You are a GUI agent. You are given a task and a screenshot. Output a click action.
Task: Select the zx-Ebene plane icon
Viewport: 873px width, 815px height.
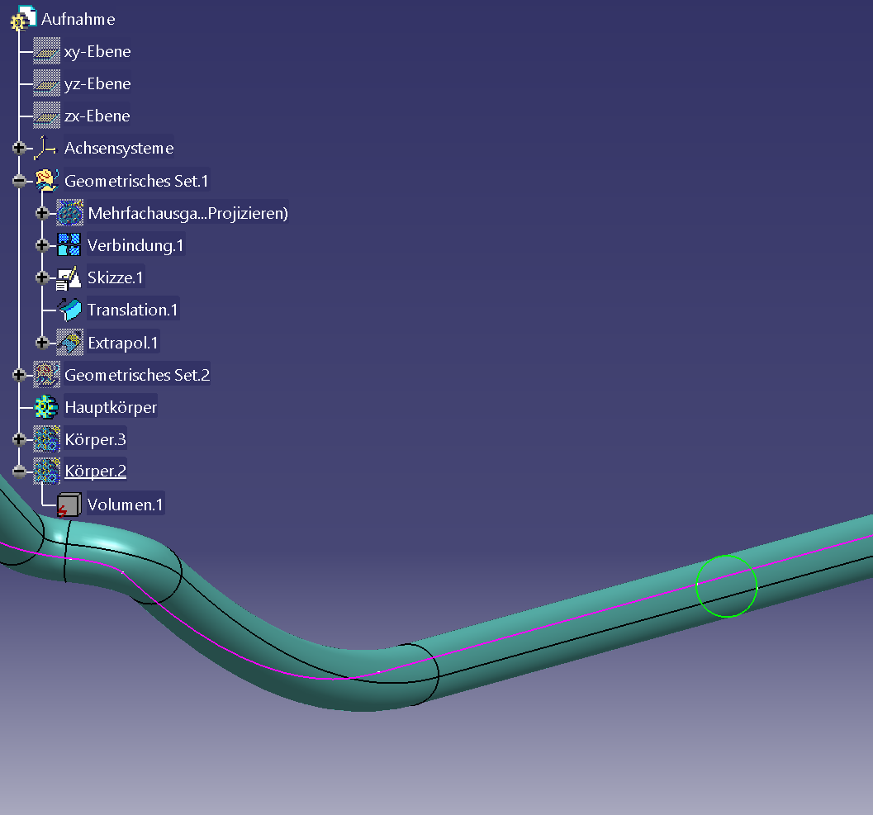click(x=47, y=116)
